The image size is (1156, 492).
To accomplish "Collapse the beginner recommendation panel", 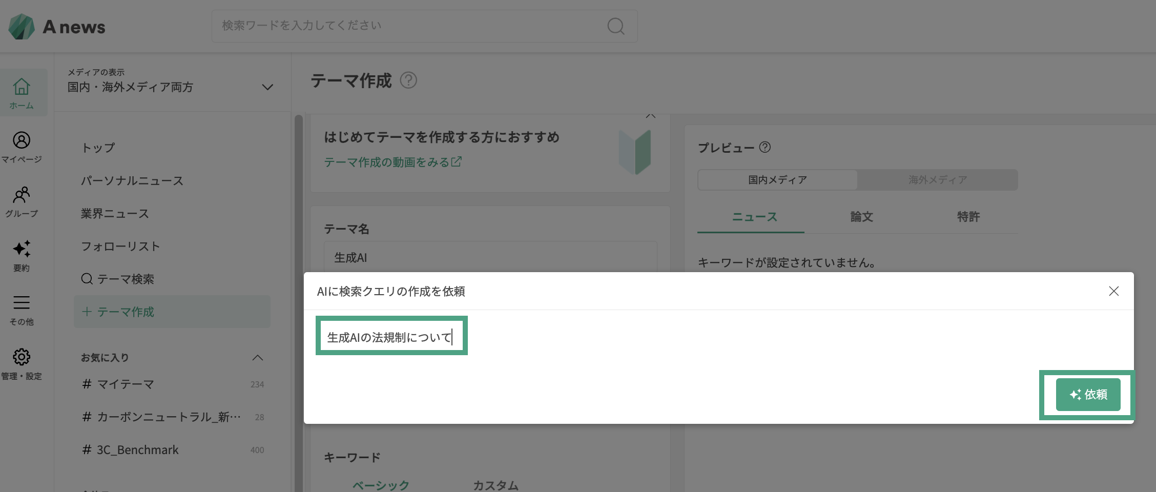I will 650,116.
